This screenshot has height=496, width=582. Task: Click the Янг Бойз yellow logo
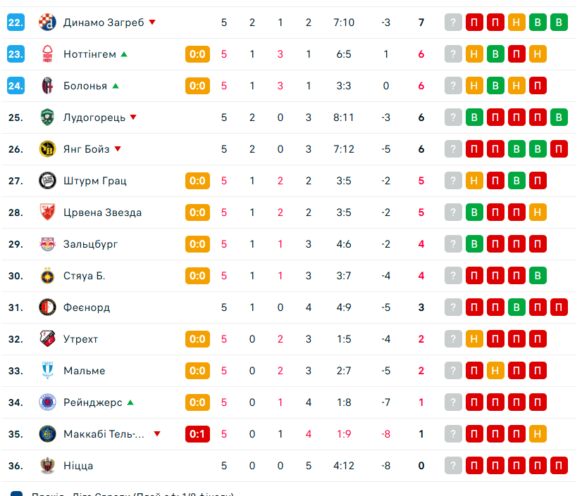pos(47,149)
